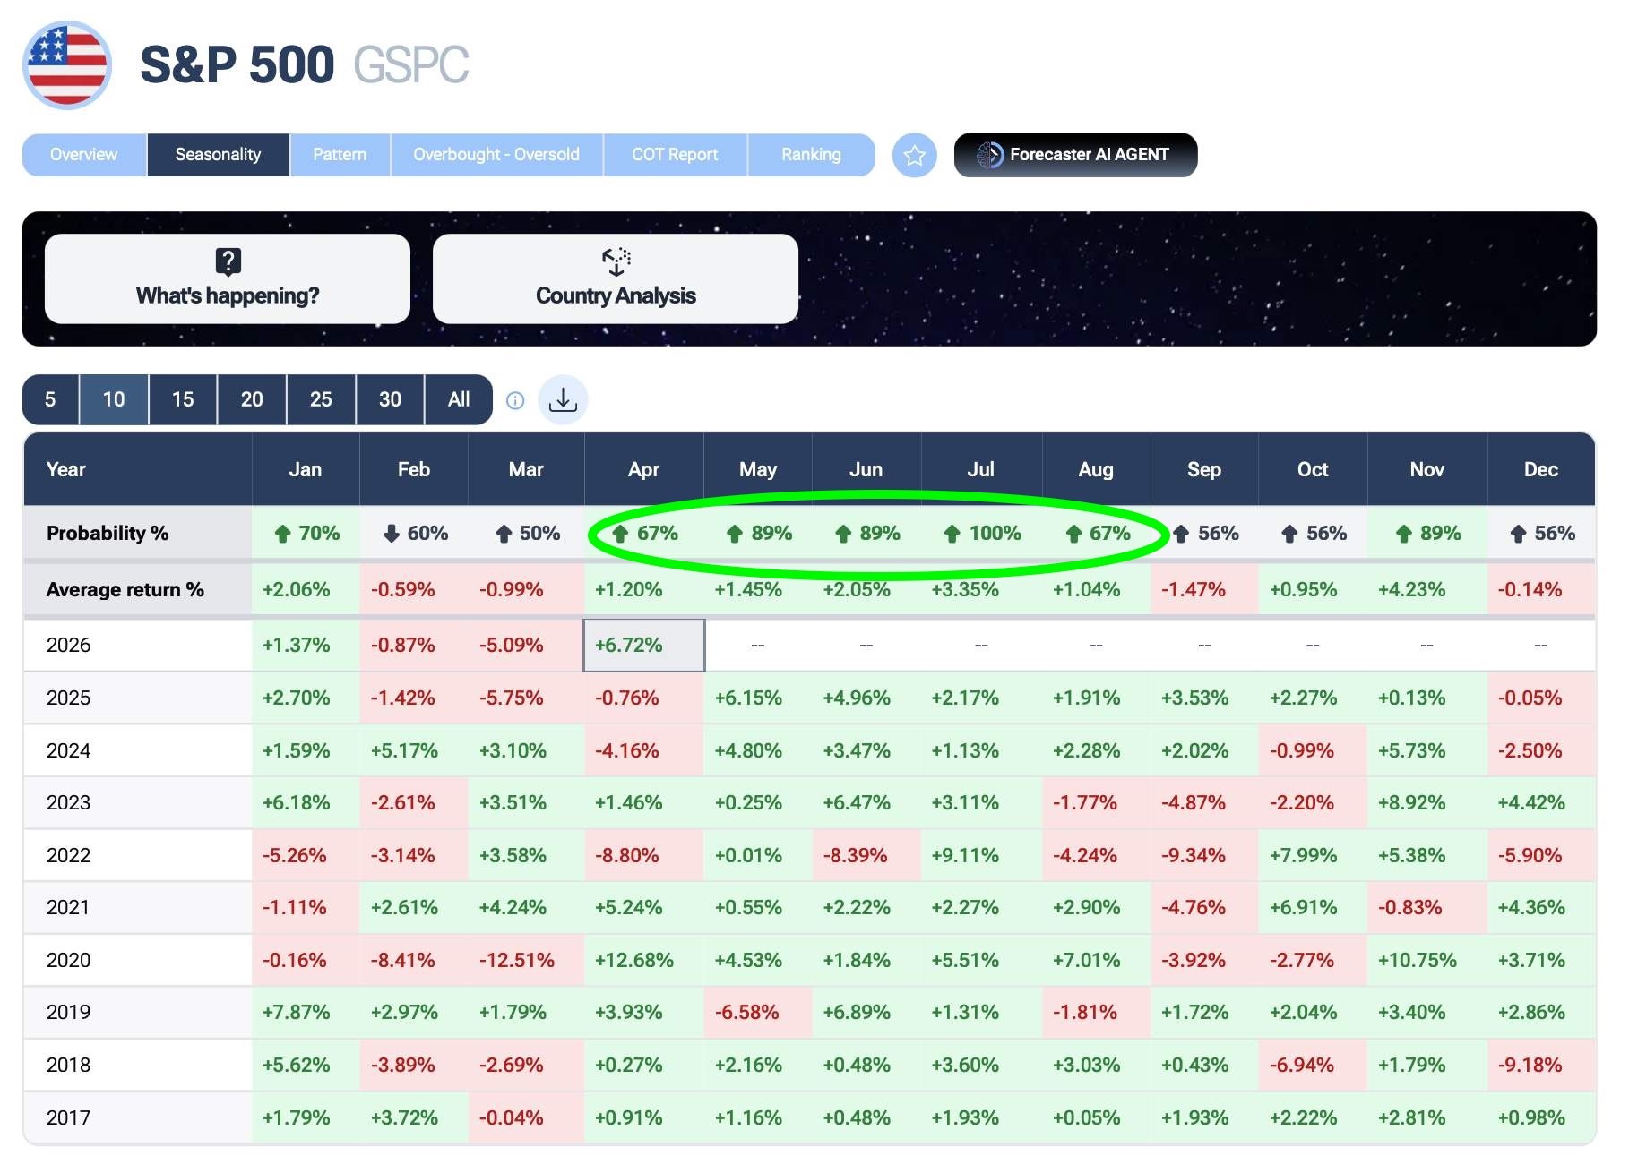1629x1173 pixels.
Task: Open the Forecaster AI AGENT button
Action: (x=1075, y=155)
